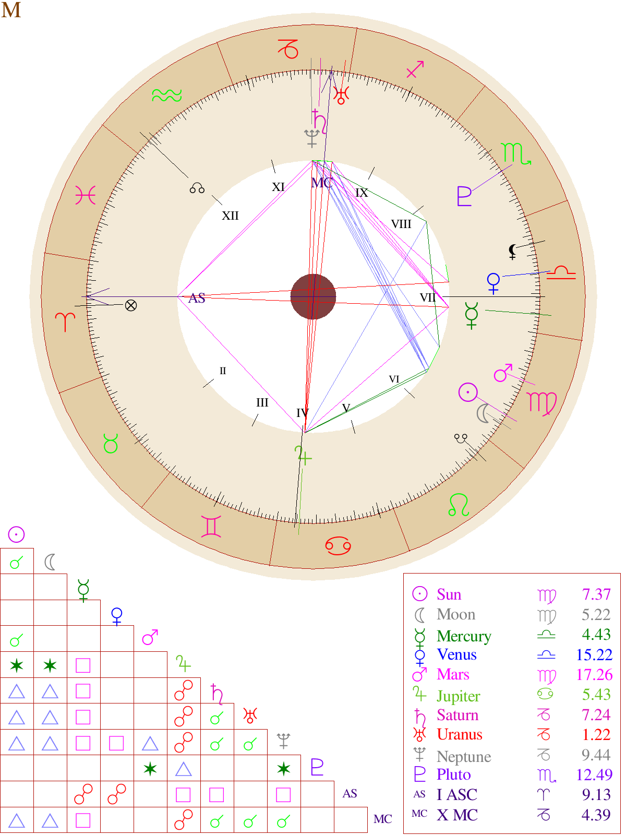Screen dimensions: 626x835
Task: Click the Libra sign glyph on zodiac ring
Action: coord(561,272)
